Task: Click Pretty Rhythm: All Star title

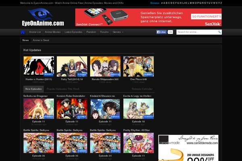Action: [x=136, y=130]
